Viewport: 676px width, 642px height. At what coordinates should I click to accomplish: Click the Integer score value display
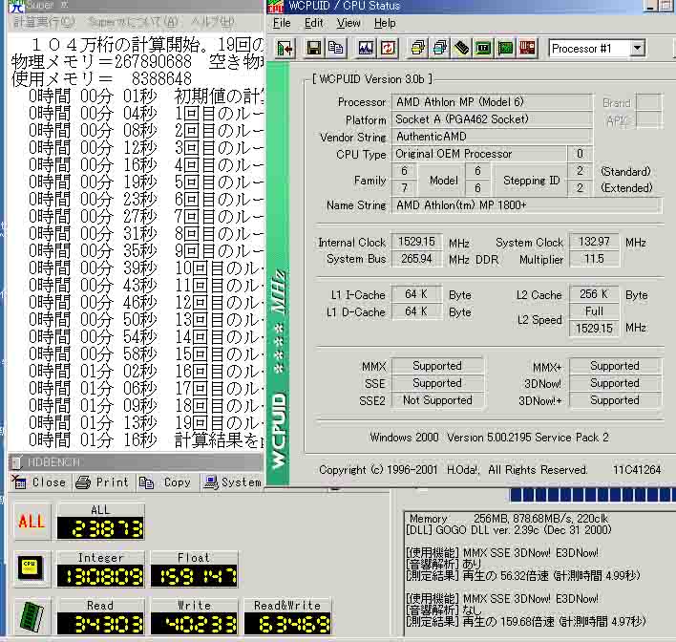point(100,576)
